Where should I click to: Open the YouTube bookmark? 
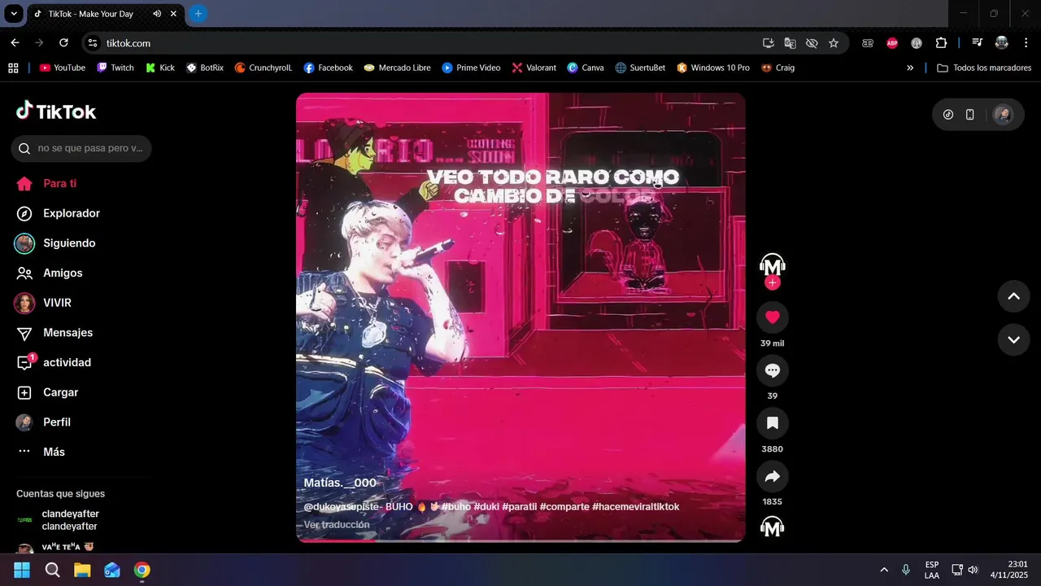click(63, 68)
